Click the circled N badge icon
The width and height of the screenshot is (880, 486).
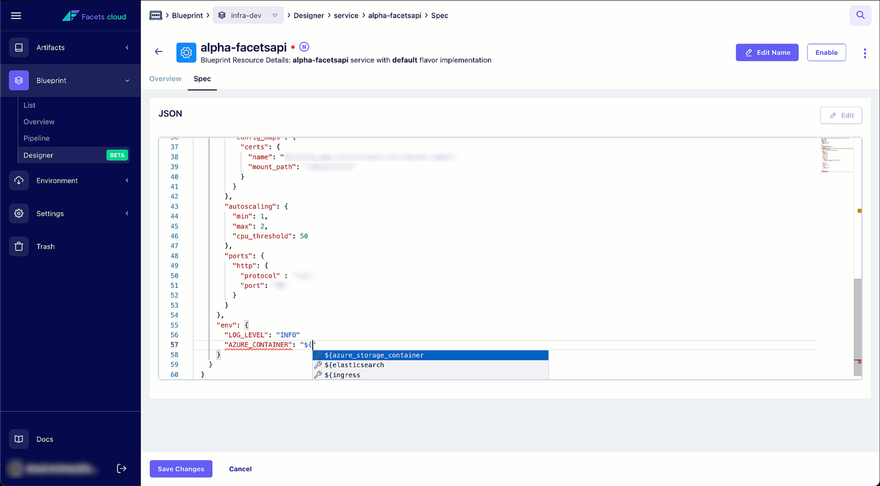(304, 47)
